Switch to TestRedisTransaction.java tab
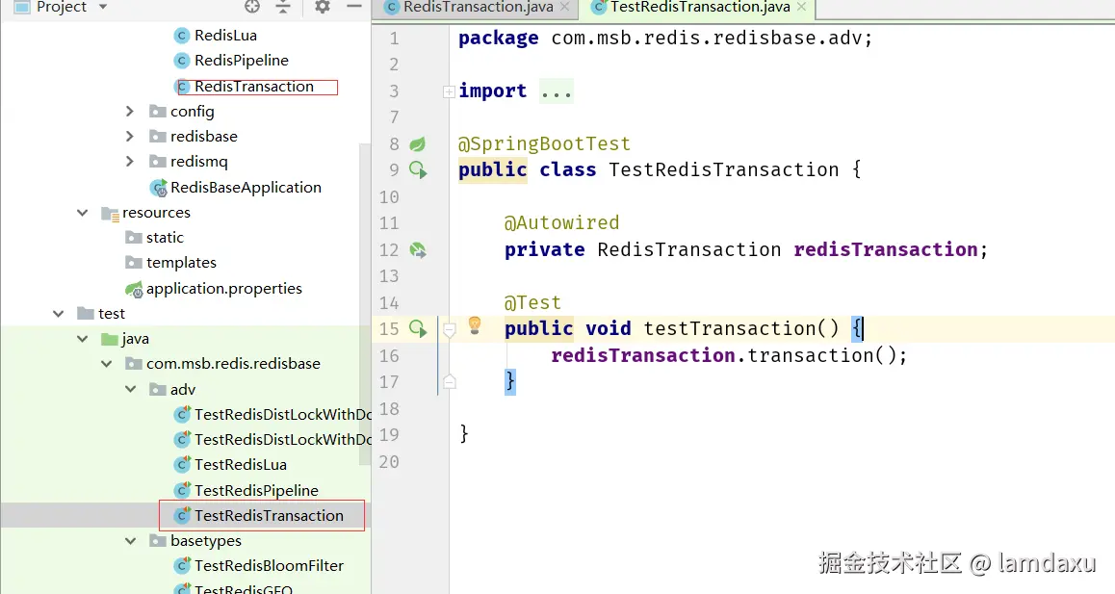Image resolution: width=1115 pixels, height=594 pixels. [x=700, y=7]
